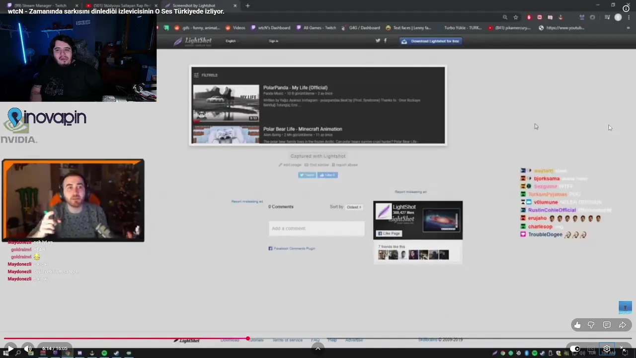
Task: Click edit image link under screenshot
Action: [x=290, y=165]
